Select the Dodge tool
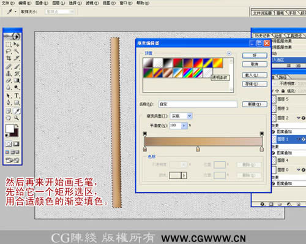The height and width of the screenshot is (244, 306). click(x=17, y=88)
